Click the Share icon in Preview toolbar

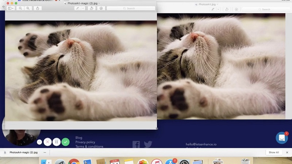coord(38,8)
